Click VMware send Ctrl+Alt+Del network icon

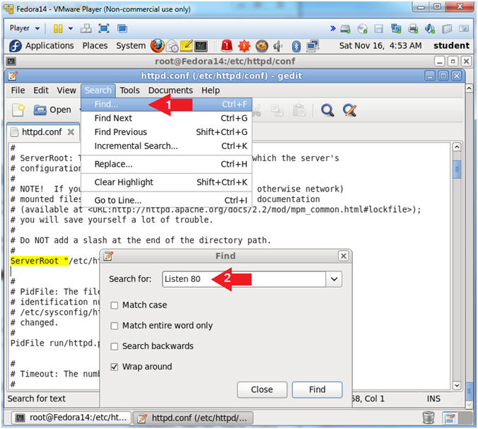(86, 29)
